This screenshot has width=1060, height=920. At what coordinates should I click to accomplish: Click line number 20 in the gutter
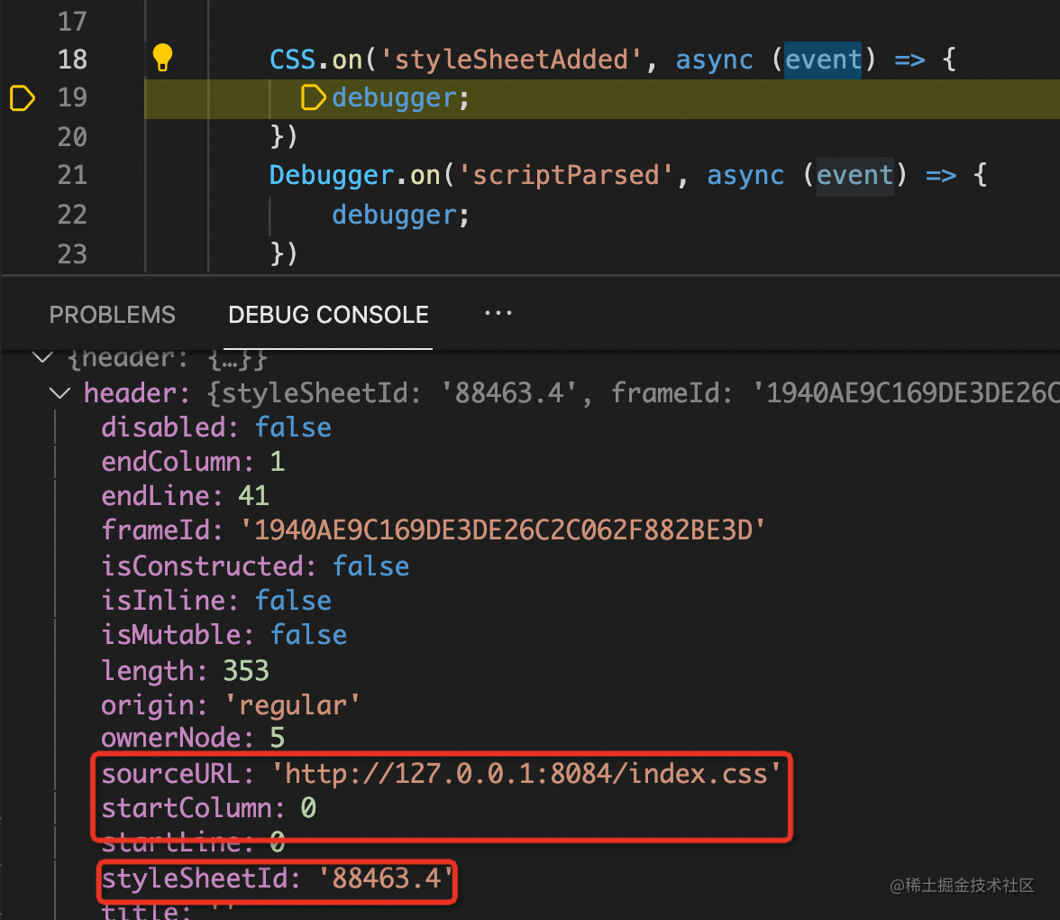coord(72,136)
